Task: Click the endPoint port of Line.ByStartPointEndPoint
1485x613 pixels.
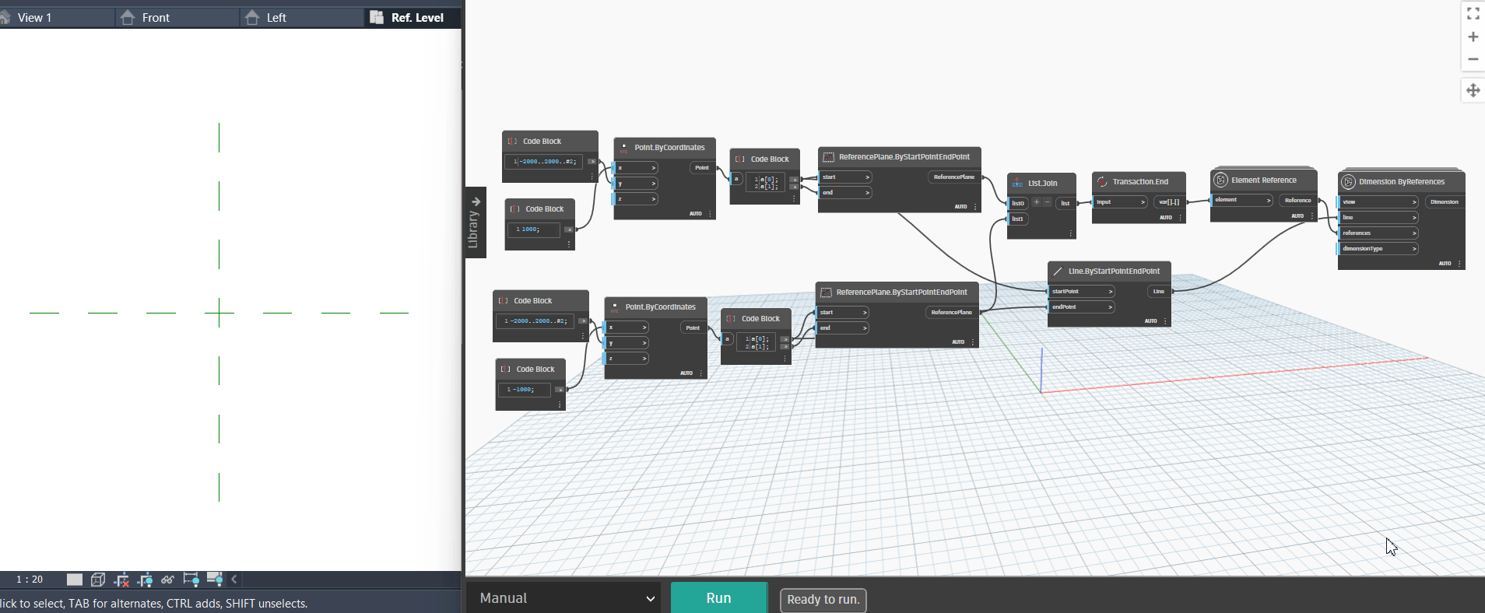Action: pos(1082,306)
